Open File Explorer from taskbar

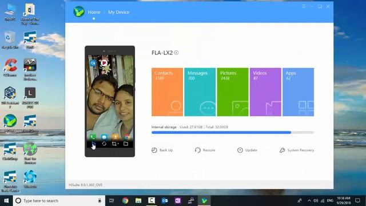[x=138, y=201]
